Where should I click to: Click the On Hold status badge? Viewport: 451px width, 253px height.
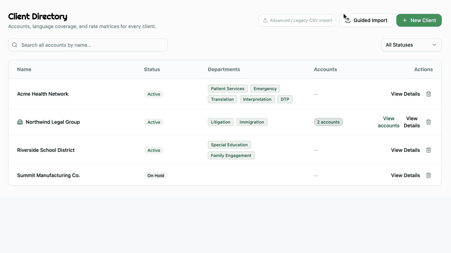pos(156,175)
